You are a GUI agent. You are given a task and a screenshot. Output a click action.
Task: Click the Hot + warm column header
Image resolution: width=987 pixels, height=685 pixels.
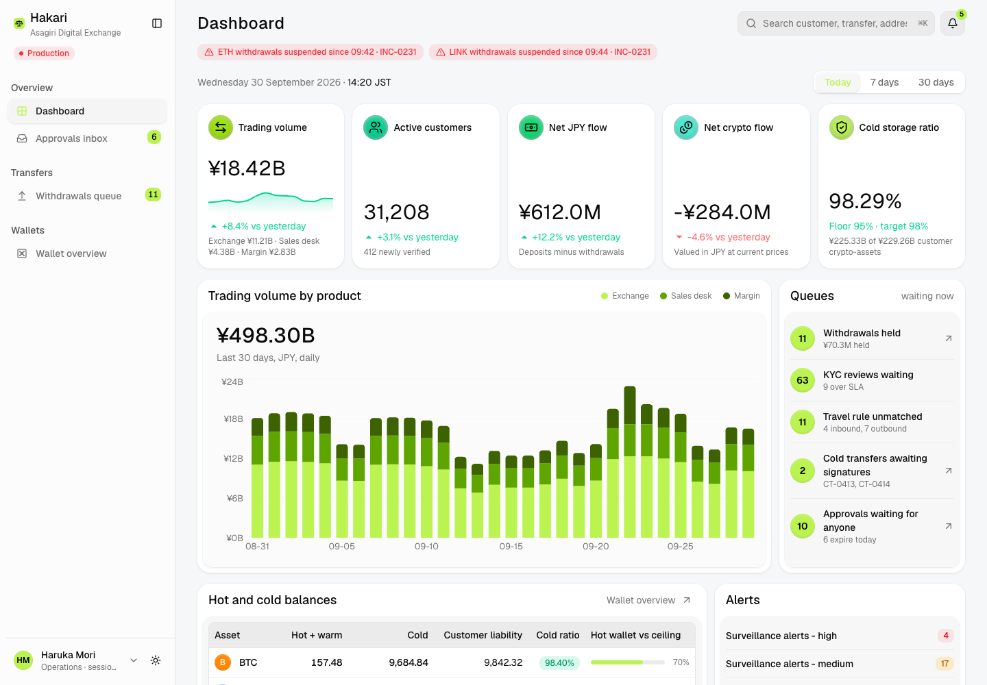317,635
